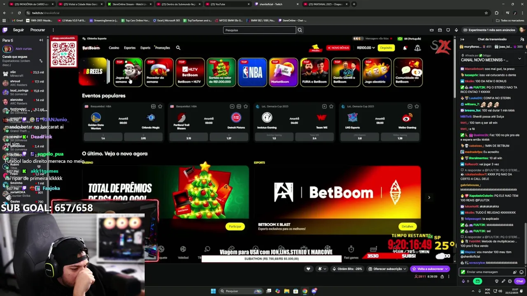Open the user profile avatar menu
Image resolution: width=527 pixels, height=296 pixels.
(x=522, y=30)
